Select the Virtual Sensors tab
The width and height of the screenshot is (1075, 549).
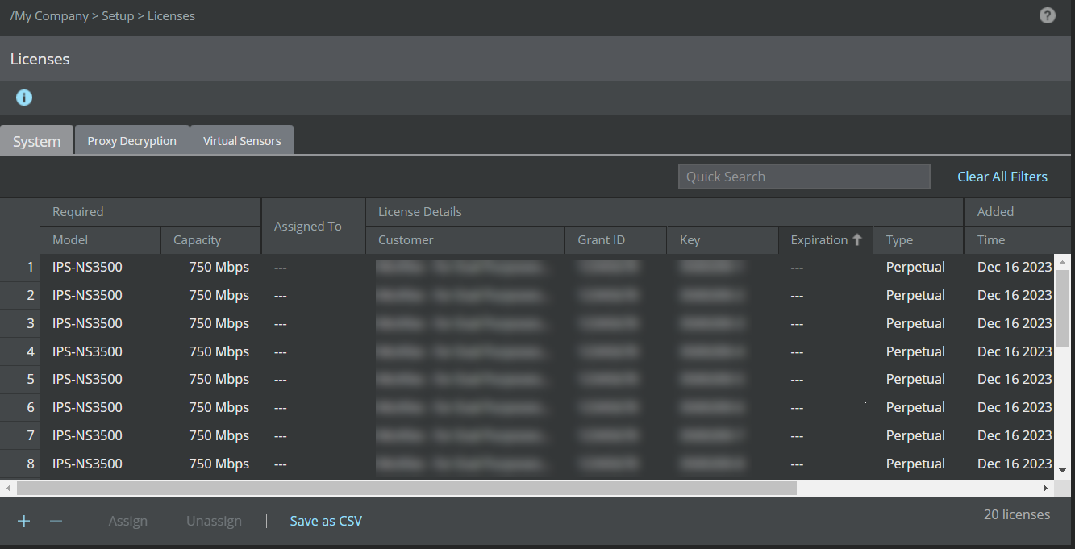(242, 141)
